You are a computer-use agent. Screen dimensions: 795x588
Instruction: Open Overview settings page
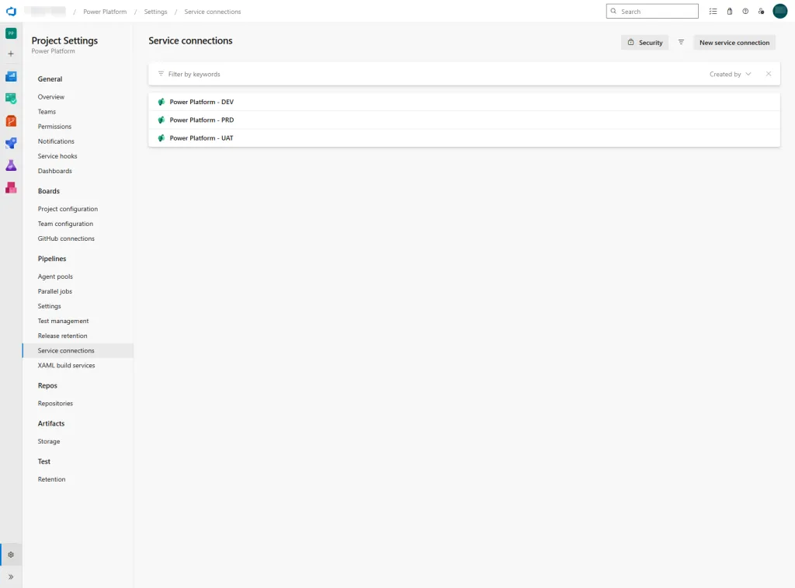(x=50, y=97)
